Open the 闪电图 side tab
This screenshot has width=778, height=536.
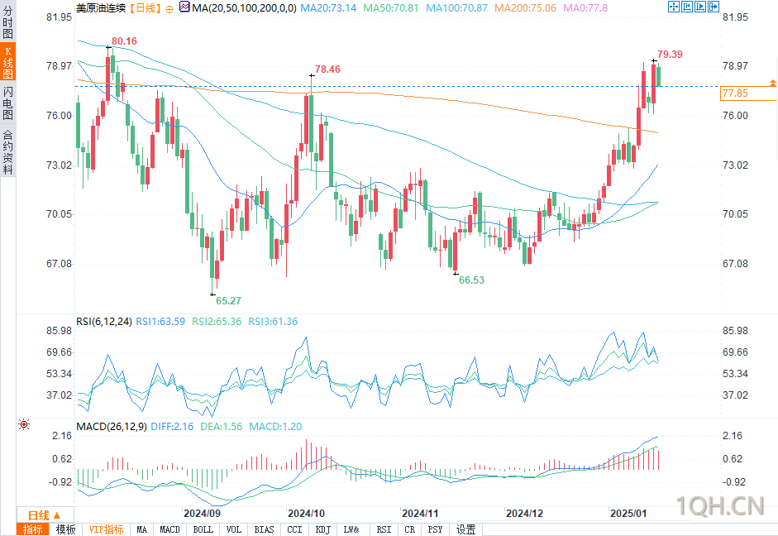point(7,103)
